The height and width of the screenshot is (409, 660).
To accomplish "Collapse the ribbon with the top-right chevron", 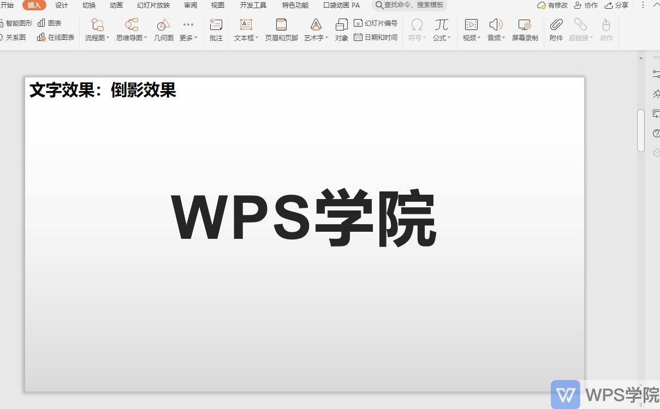I will pyautogui.click(x=656, y=5).
